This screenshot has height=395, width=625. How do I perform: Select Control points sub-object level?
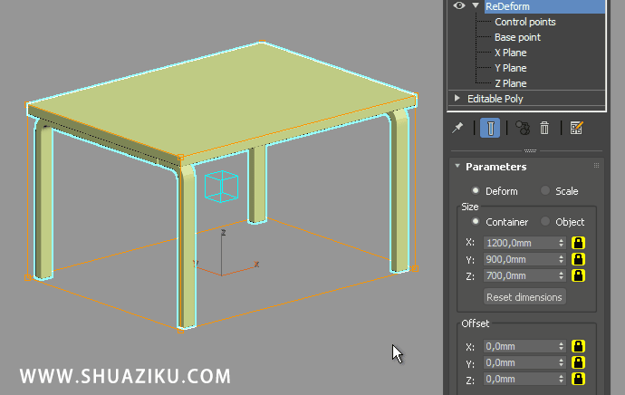(x=524, y=22)
